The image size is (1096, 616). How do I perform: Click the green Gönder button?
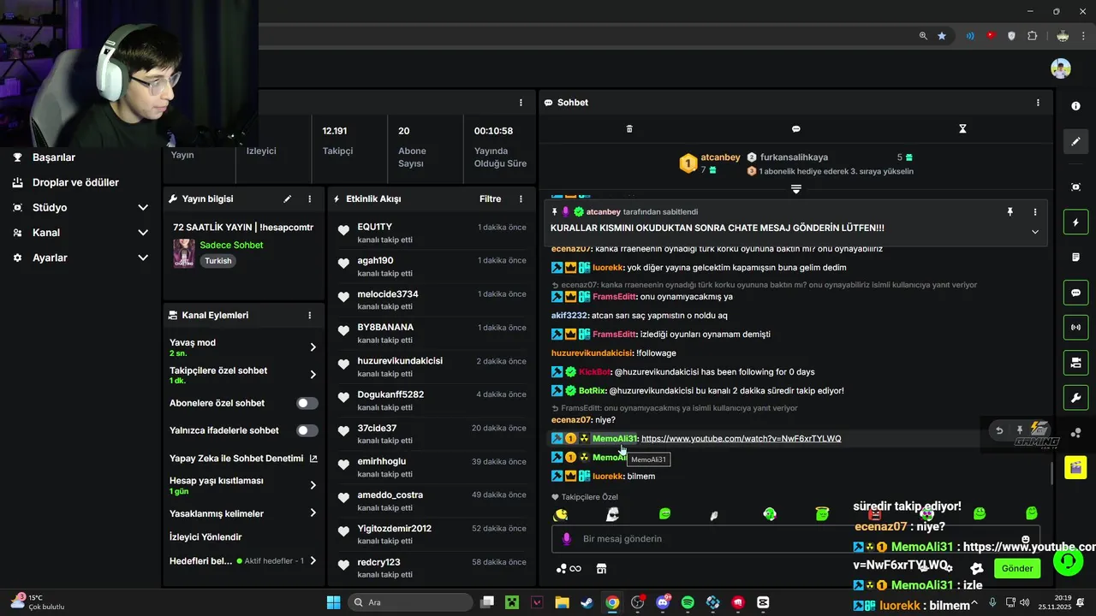pyautogui.click(x=1017, y=568)
